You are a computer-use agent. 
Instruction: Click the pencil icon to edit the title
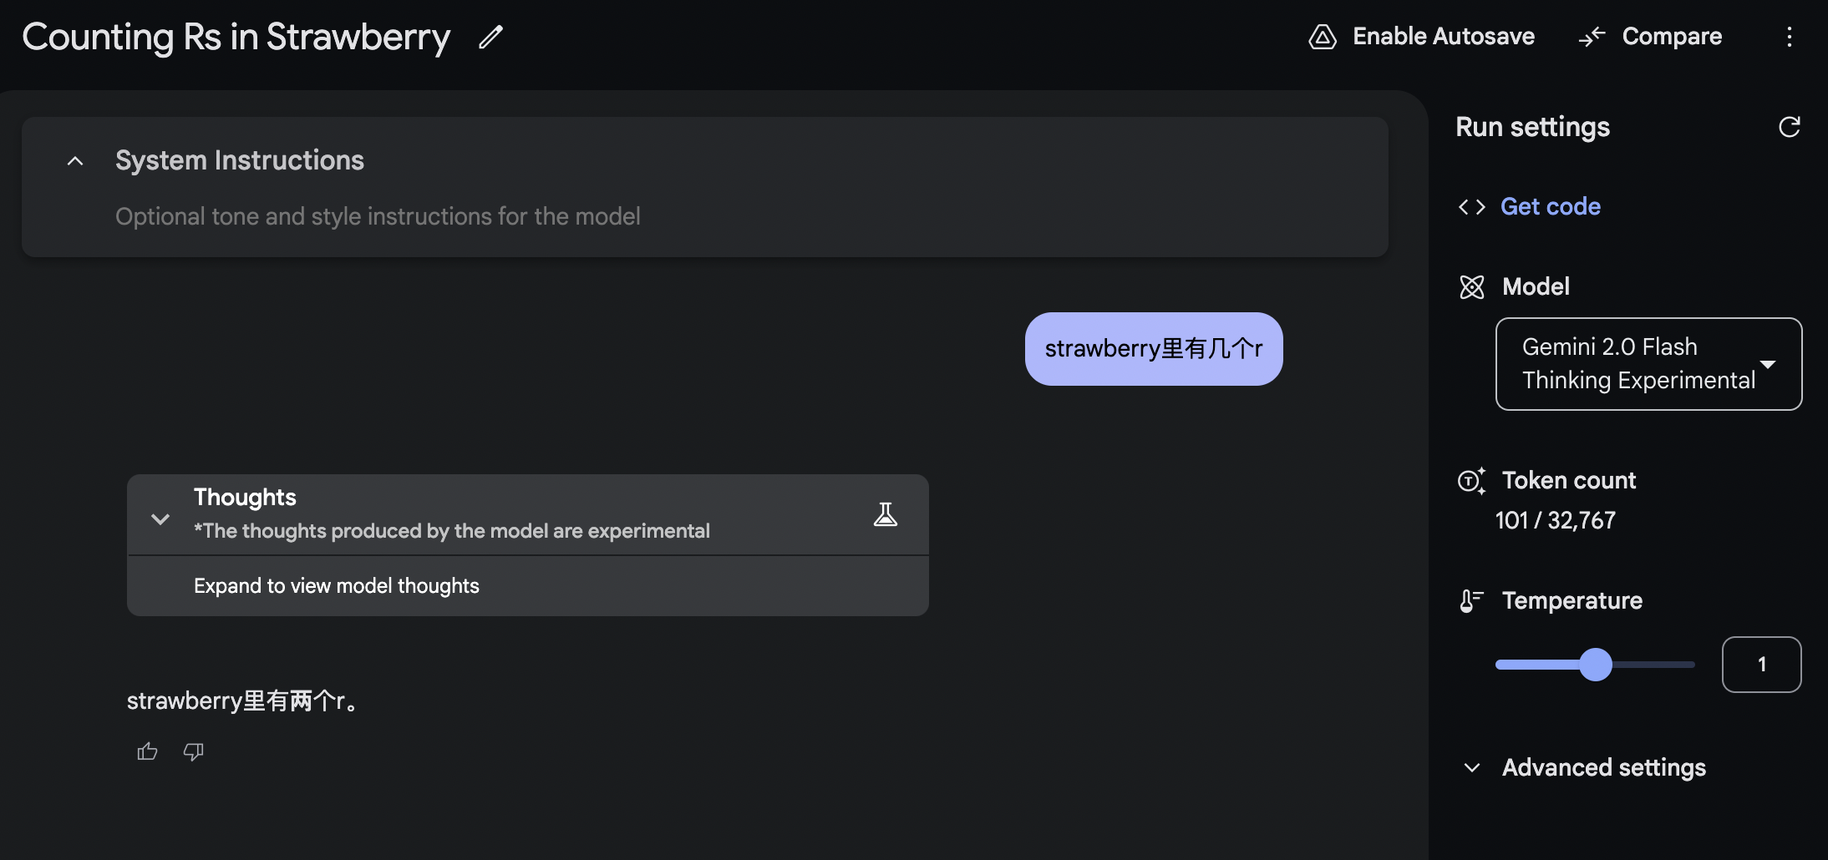tap(490, 37)
